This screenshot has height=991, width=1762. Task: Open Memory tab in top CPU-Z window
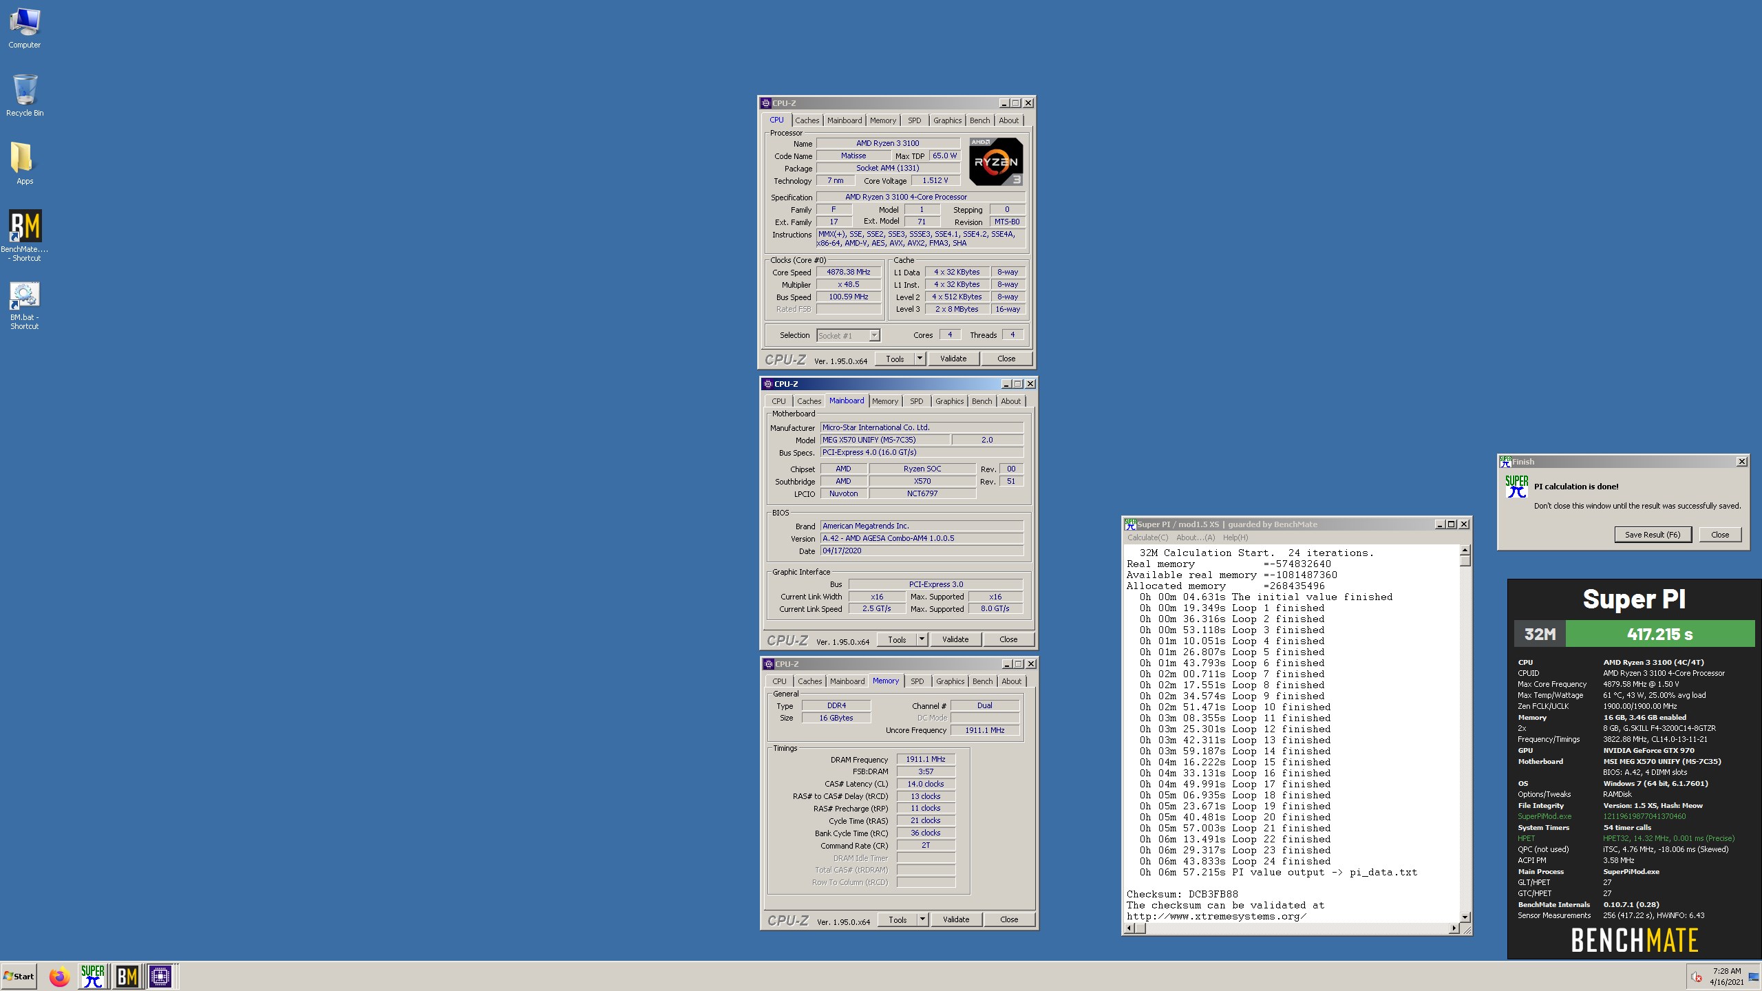[x=882, y=120]
